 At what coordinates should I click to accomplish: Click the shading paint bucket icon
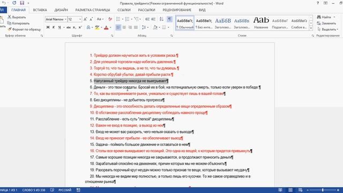tap(155, 27)
